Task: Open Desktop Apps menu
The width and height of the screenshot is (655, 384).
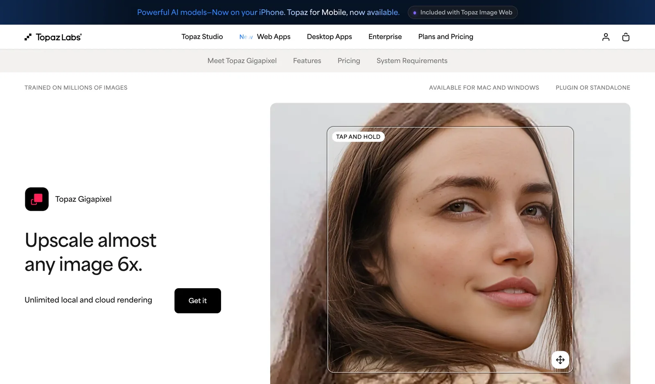Action: (x=330, y=36)
